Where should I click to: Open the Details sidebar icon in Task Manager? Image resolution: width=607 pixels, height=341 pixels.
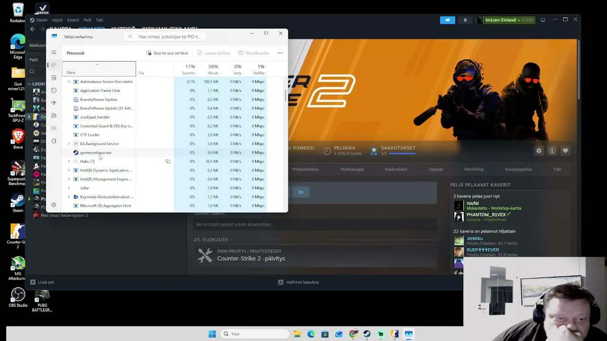[54, 128]
